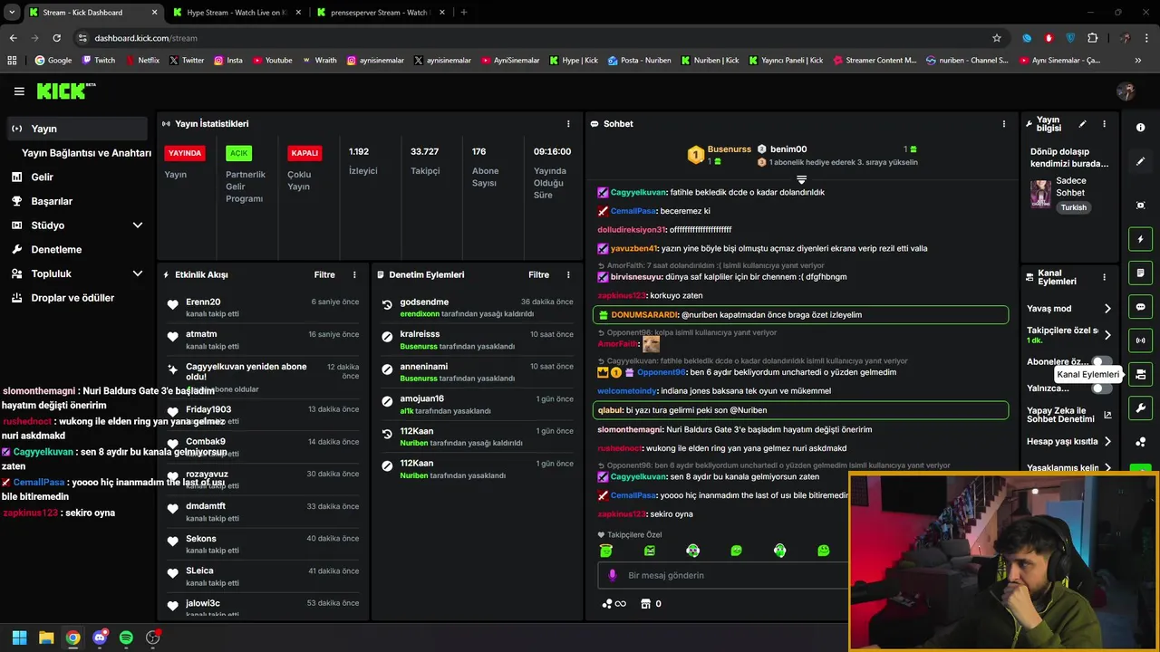
Task: Open the Yayın İstatistikleri three-dot menu
Action: click(568, 124)
